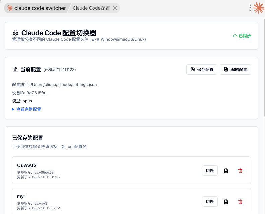
Task: Select the Claude Code配置 tab
Action: click(x=91, y=8)
